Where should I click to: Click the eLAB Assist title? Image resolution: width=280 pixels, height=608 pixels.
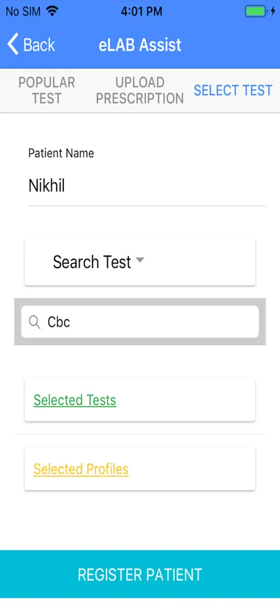point(140,45)
